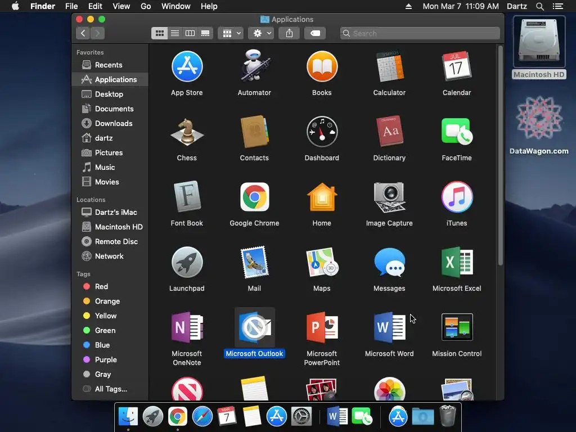Go to Desktop in sidebar
Viewport: 576px width, 432px height.
pyautogui.click(x=110, y=94)
